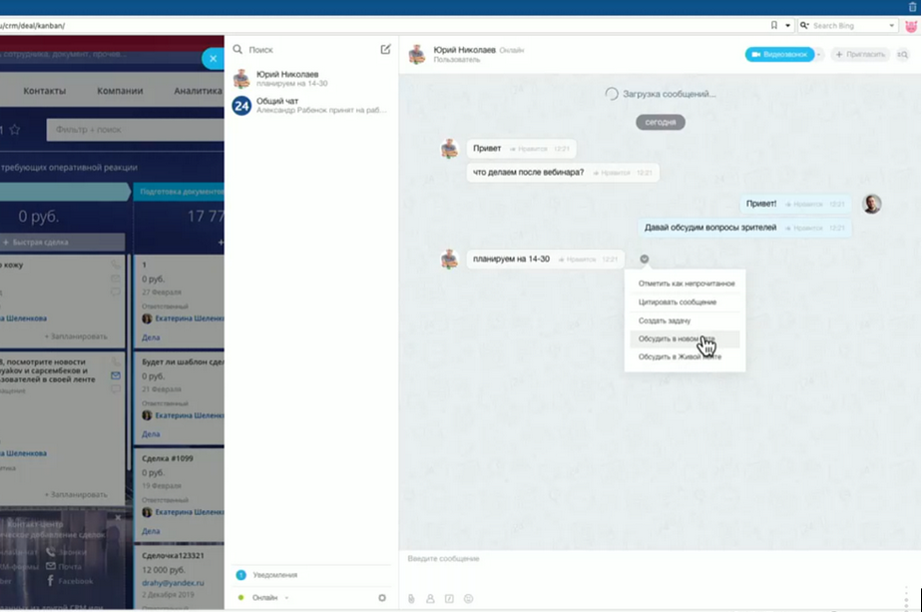Image resolution: width=922 pixels, height=612 pixels.
Task: Switch to the Контакты tab in the CRM
Action: coord(45,91)
